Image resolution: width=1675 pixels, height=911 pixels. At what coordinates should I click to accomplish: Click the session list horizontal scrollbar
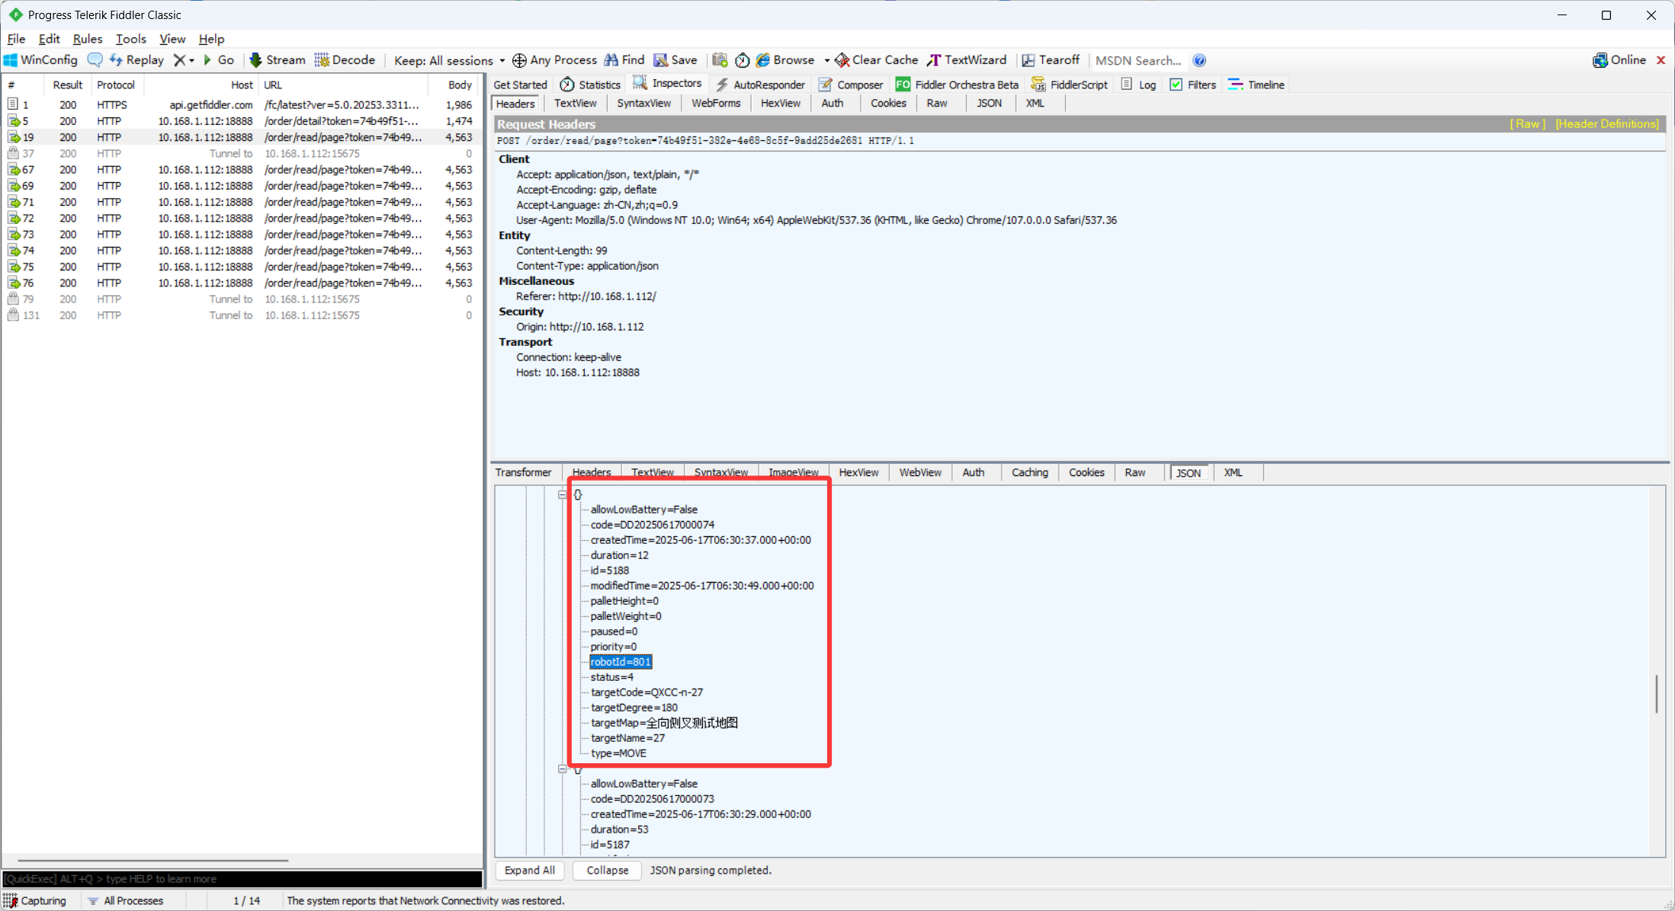152,861
